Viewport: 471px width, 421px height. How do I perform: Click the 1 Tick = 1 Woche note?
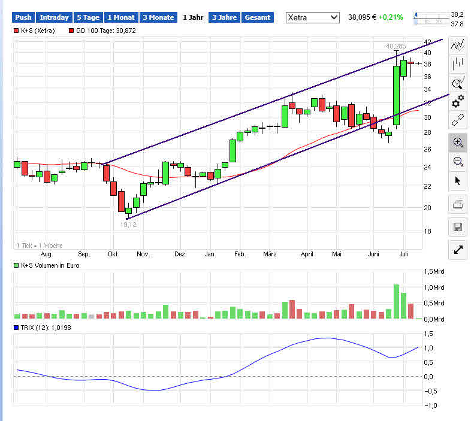40,246
